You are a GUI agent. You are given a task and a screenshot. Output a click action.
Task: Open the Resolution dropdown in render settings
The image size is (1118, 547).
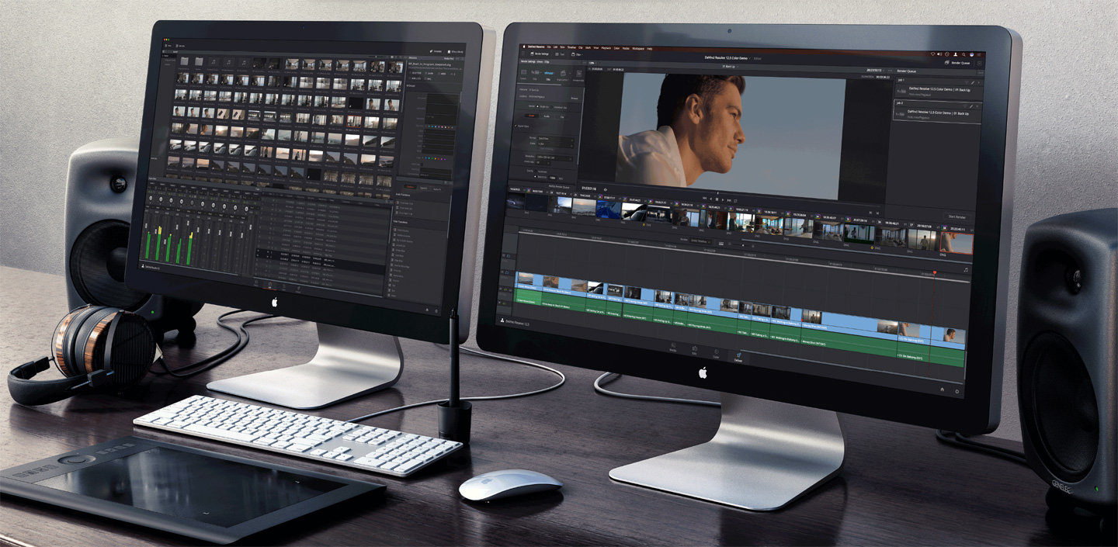554,158
